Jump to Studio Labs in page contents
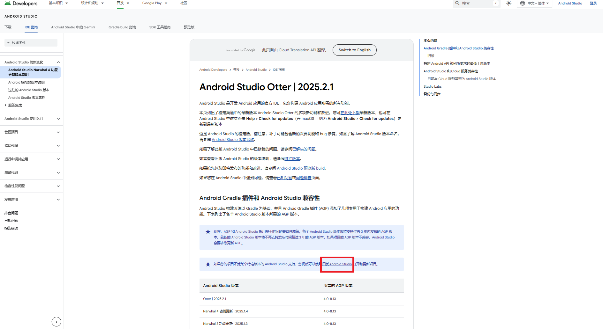This screenshot has height=329, width=603. point(433,86)
